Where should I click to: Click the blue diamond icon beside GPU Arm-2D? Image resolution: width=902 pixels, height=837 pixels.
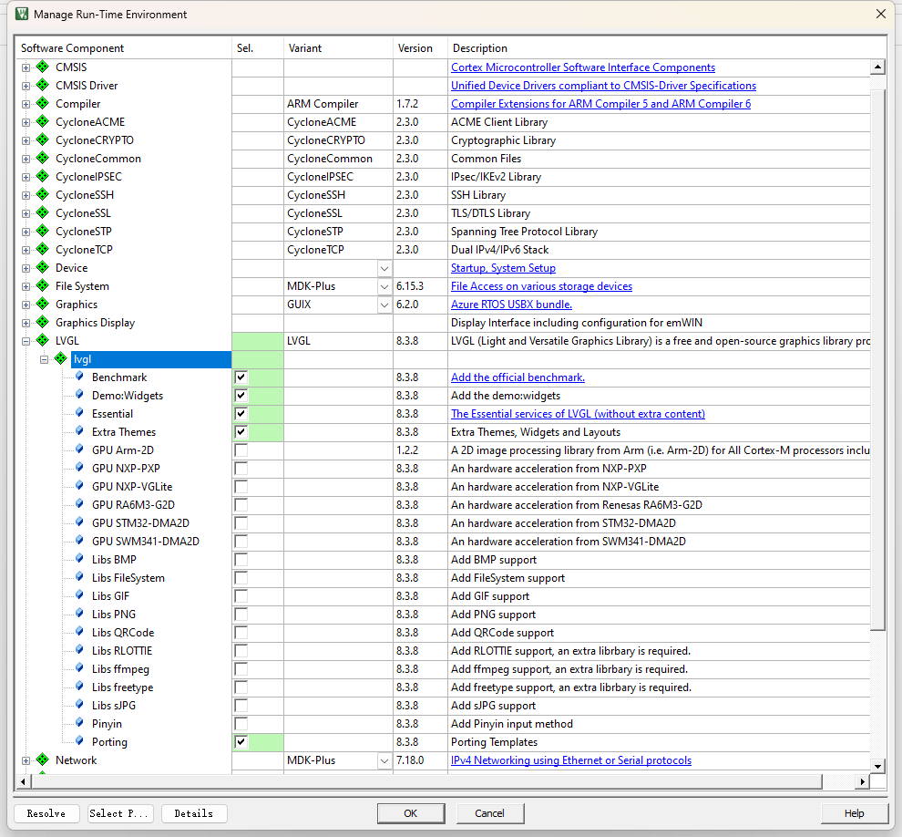pos(79,449)
